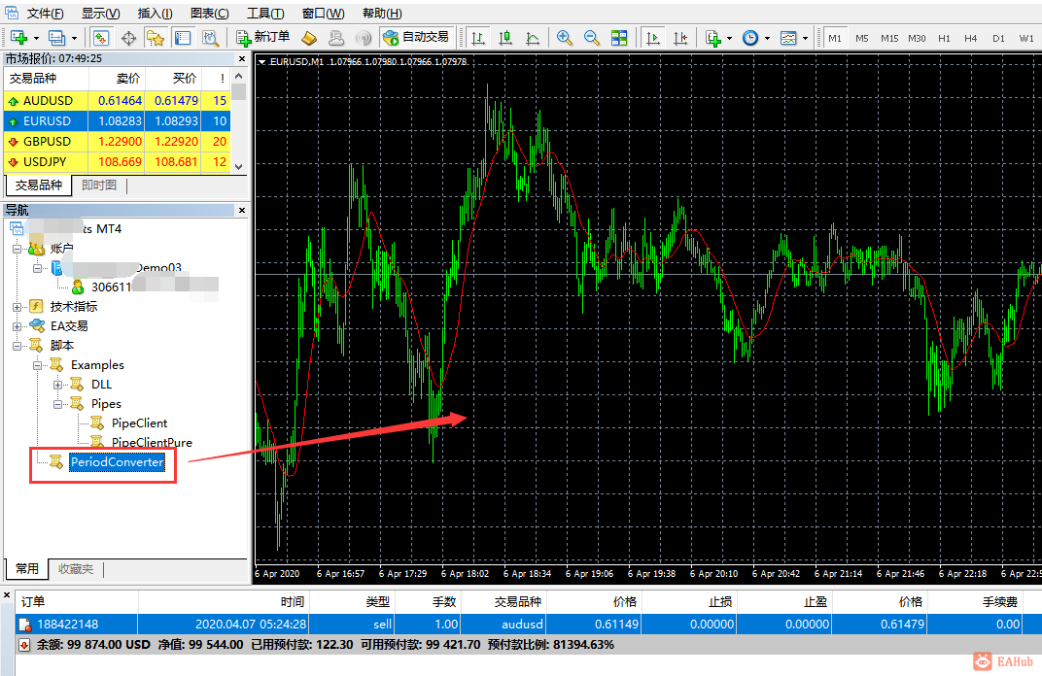Click the Periods clock icon
The width and height of the screenshot is (1042, 676).
pyautogui.click(x=750, y=38)
